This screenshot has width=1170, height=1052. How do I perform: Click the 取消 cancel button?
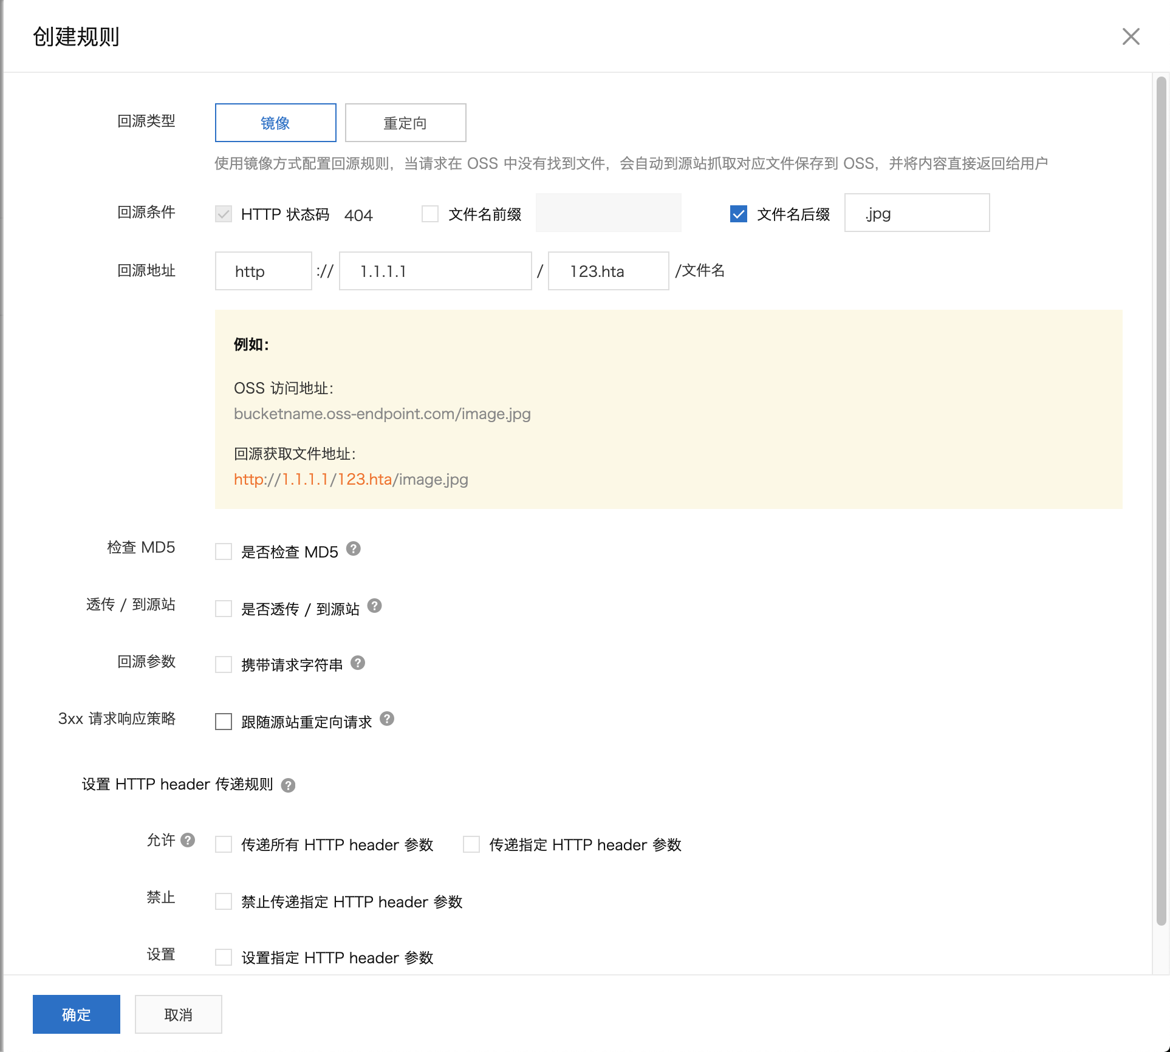tap(178, 1014)
